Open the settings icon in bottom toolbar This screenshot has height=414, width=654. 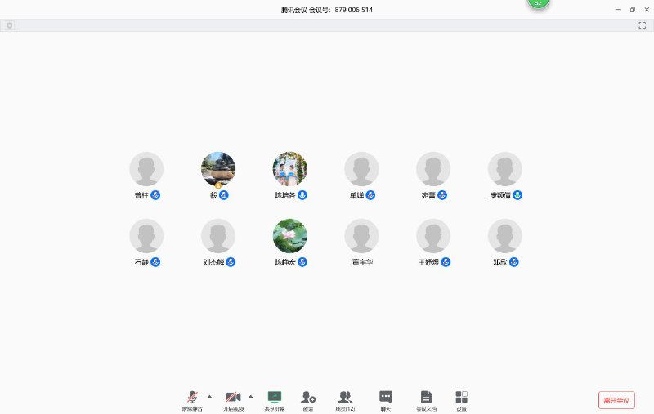(461, 399)
